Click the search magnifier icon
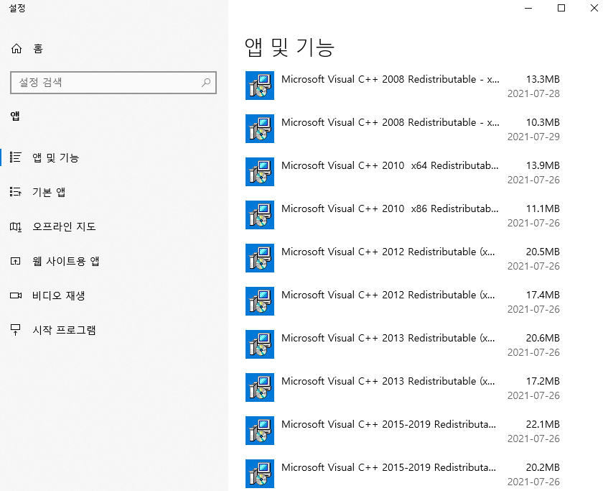The height and width of the screenshot is (491, 608). 206,83
